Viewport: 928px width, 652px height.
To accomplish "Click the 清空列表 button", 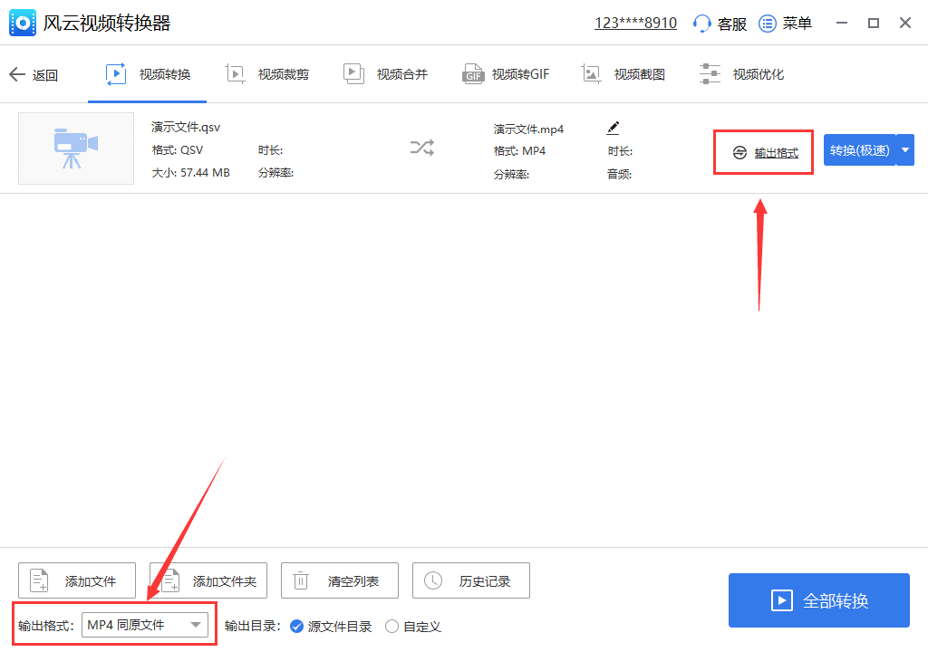I will [340, 581].
